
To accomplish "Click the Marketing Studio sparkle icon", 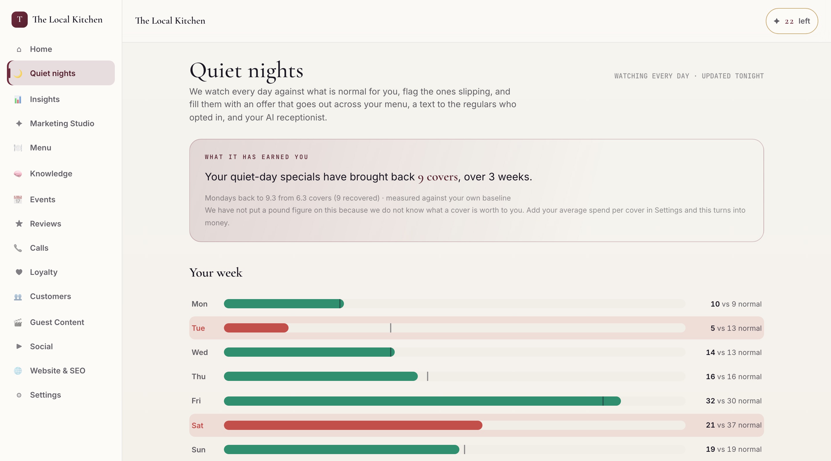I will coord(19,123).
